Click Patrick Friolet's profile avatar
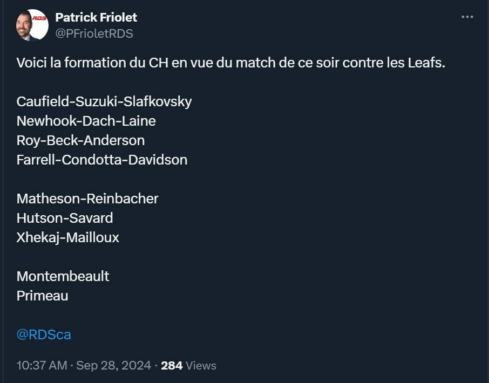The height and width of the screenshot is (383, 489). click(32, 25)
